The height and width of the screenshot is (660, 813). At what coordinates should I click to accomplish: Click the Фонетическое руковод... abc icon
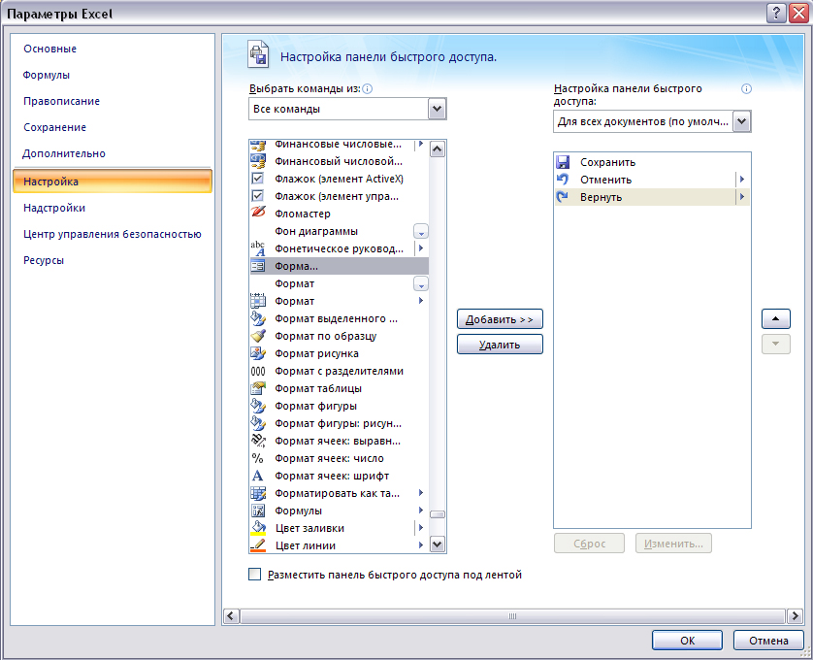click(258, 248)
